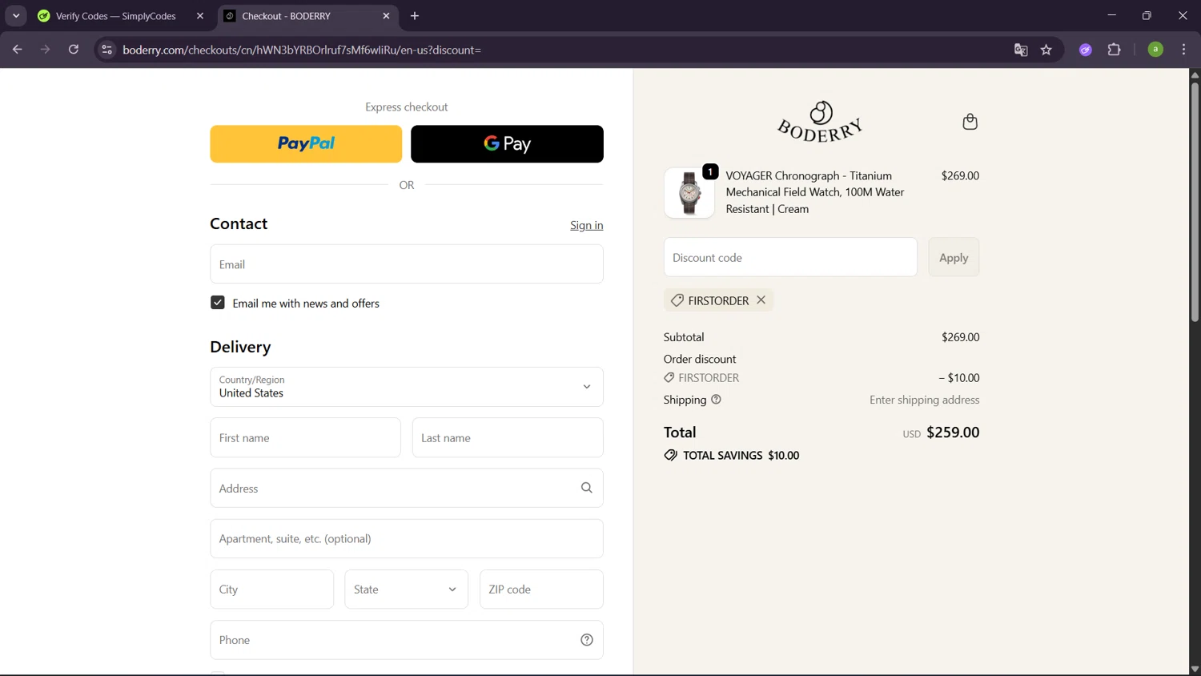
Task: Click the City input field
Action: 272,589
